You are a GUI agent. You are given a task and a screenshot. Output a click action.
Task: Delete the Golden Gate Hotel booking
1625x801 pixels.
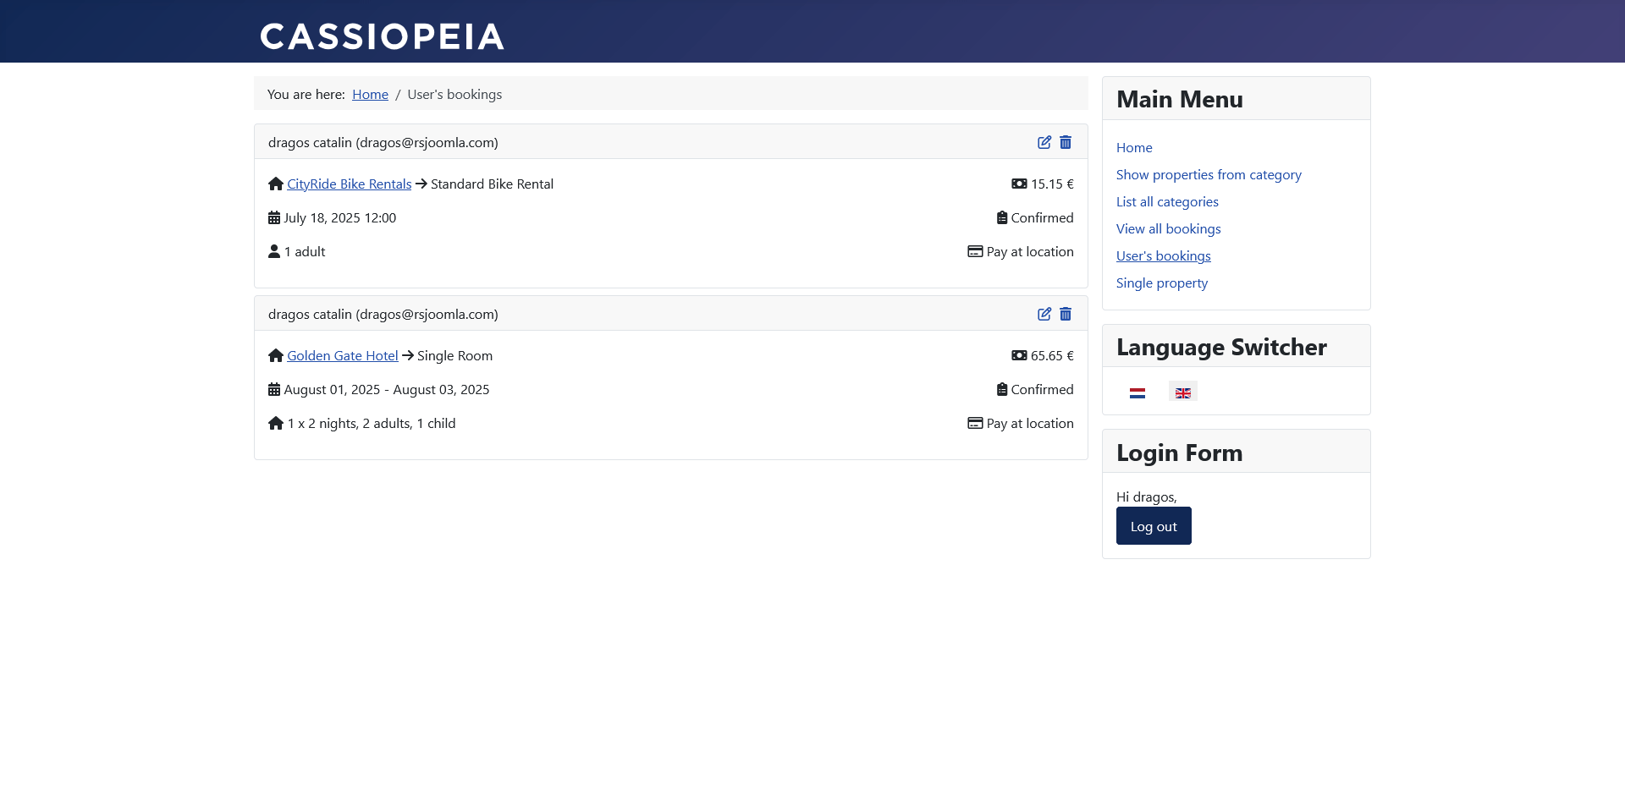pos(1066,314)
